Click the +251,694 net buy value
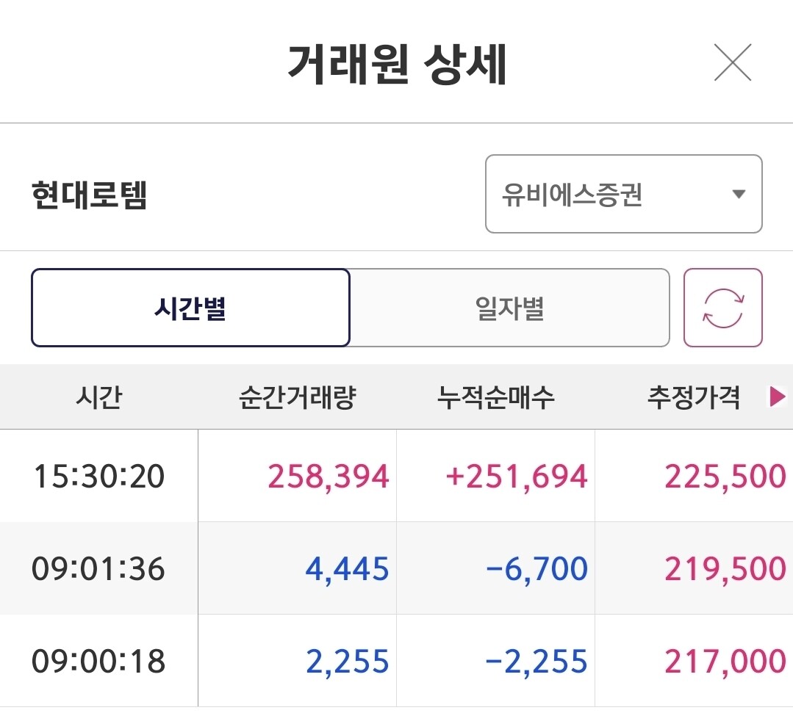Viewport: 793px width, 713px height. coord(517,477)
